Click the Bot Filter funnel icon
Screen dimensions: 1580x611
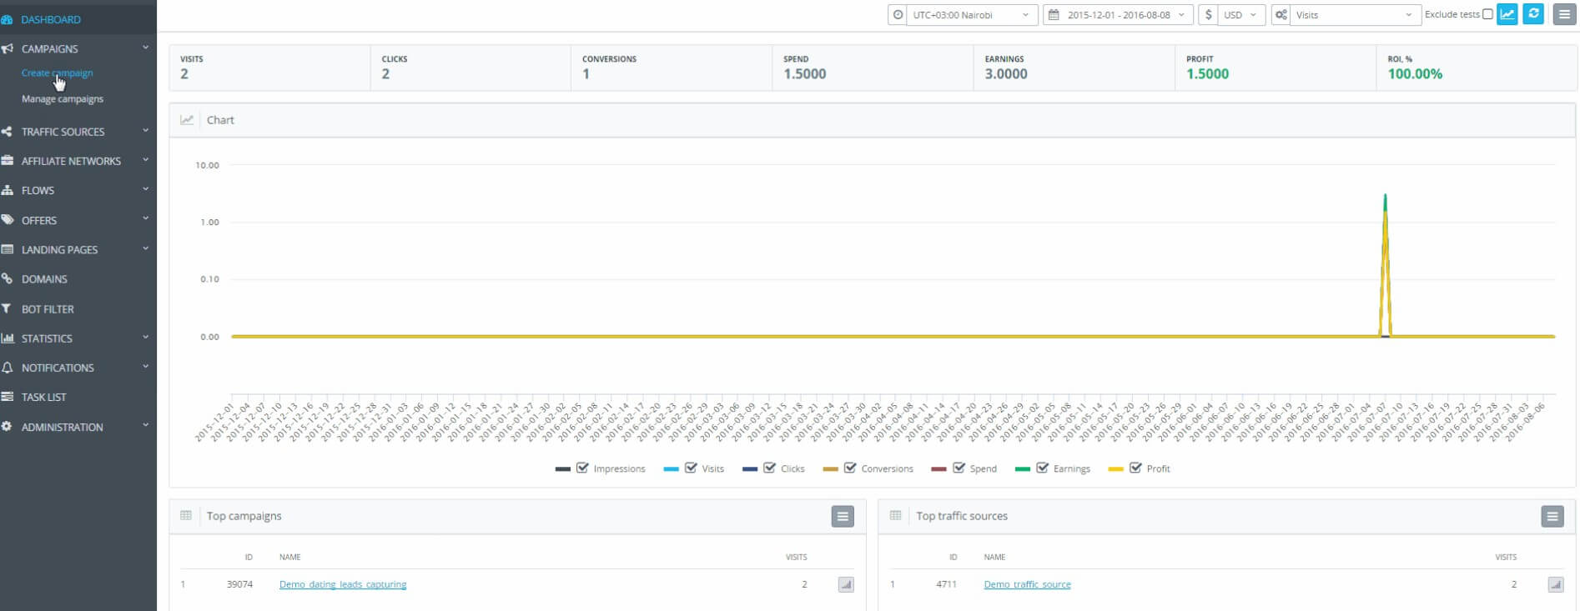pyautogui.click(x=8, y=309)
